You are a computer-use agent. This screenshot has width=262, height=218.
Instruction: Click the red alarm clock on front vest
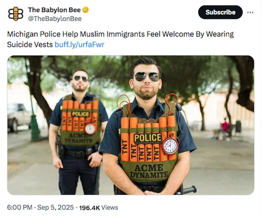(x=170, y=146)
